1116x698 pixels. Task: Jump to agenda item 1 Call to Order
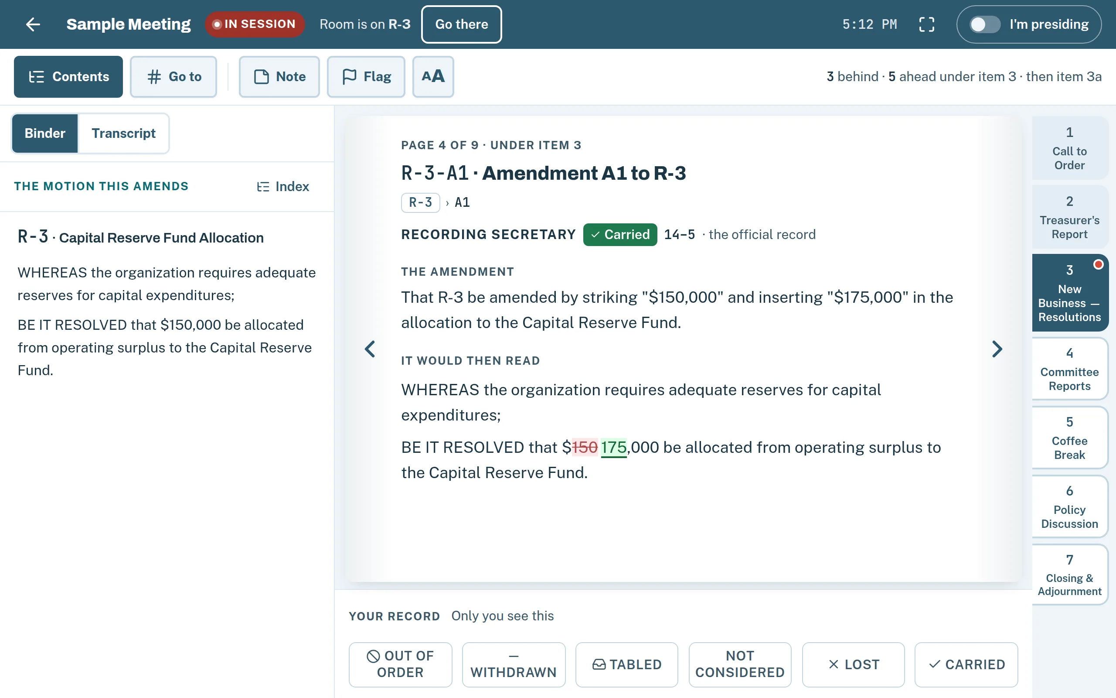[1069, 148]
